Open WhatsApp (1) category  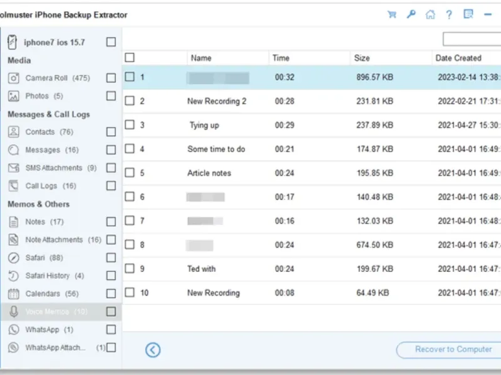pos(49,329)
